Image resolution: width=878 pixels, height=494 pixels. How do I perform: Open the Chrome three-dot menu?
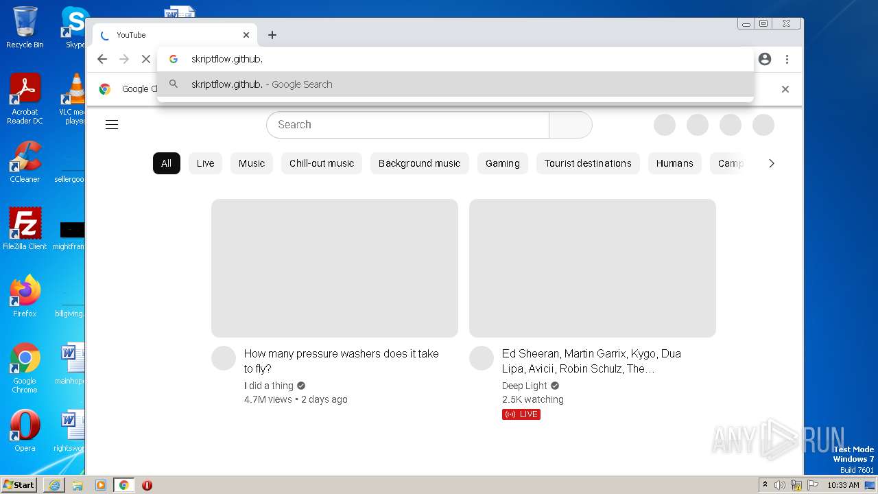[787, 59]
